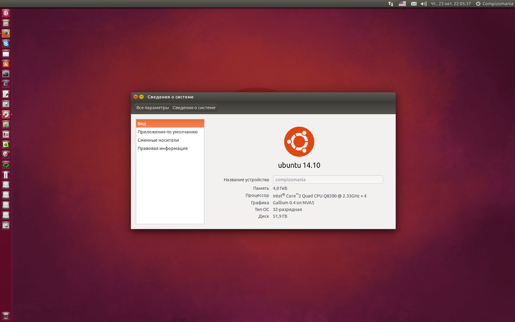The height and width of the screenshot is (322, 515).
Task: Click the Ubuntu logo in system details
Action: click(x=299, y=142)
